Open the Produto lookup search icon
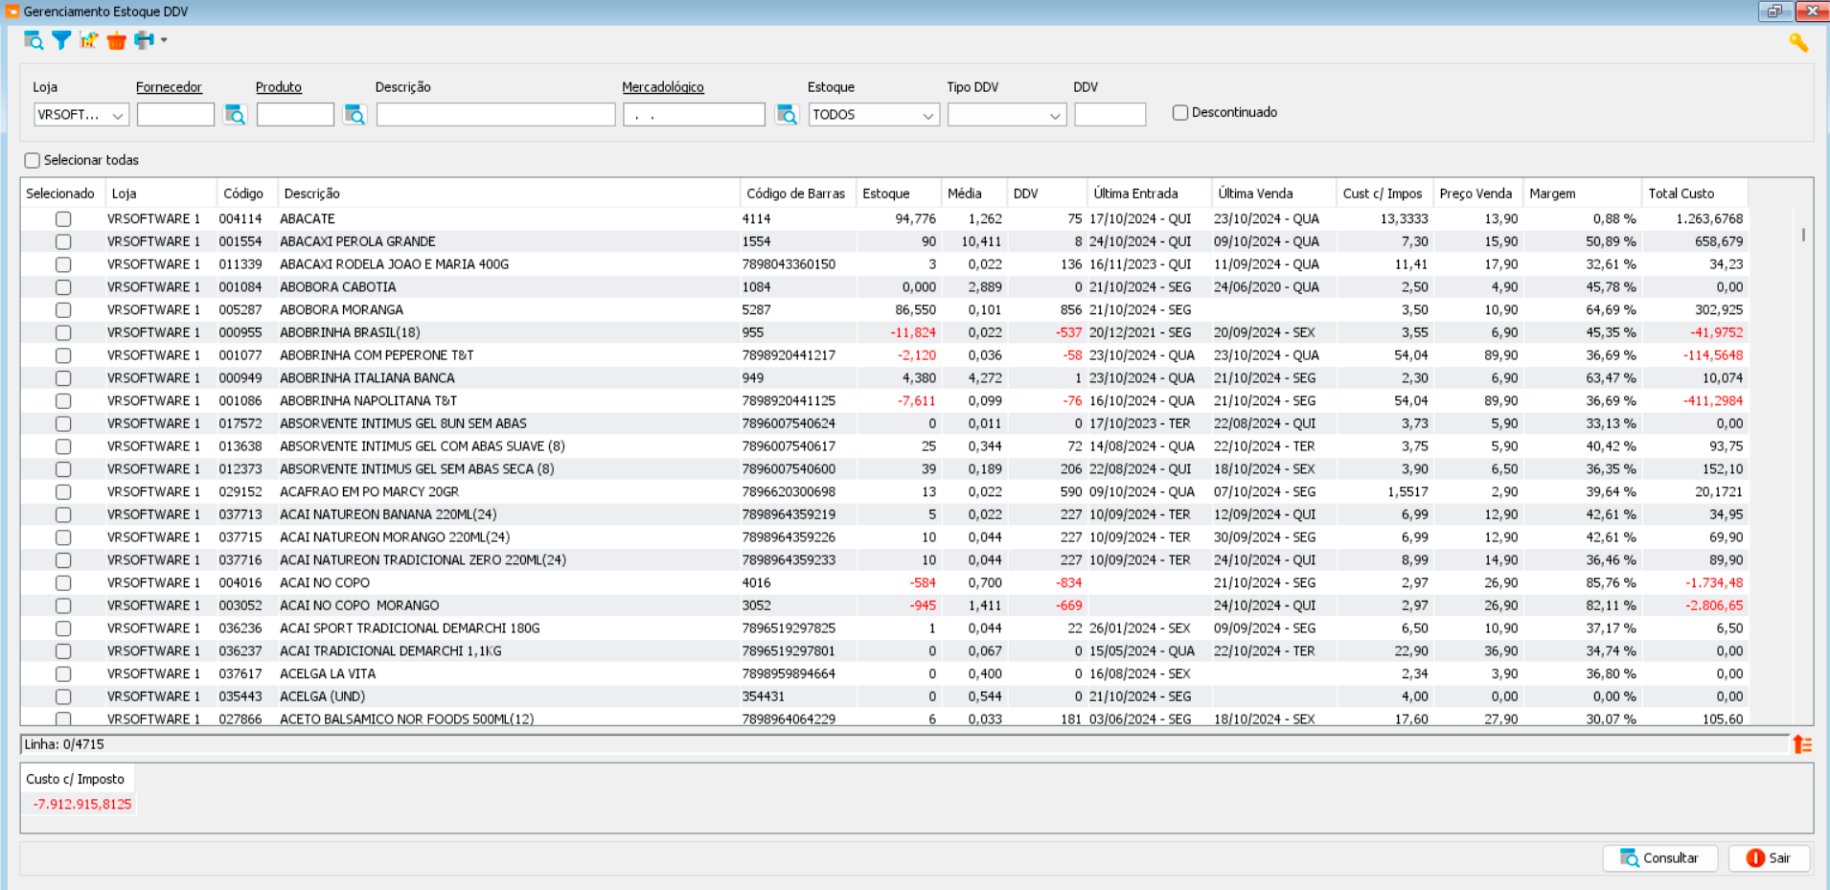The width and height of the screenshot is (1830, 890). [355, 115]
